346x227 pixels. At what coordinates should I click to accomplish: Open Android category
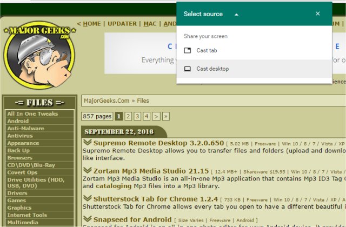[39, 121]
